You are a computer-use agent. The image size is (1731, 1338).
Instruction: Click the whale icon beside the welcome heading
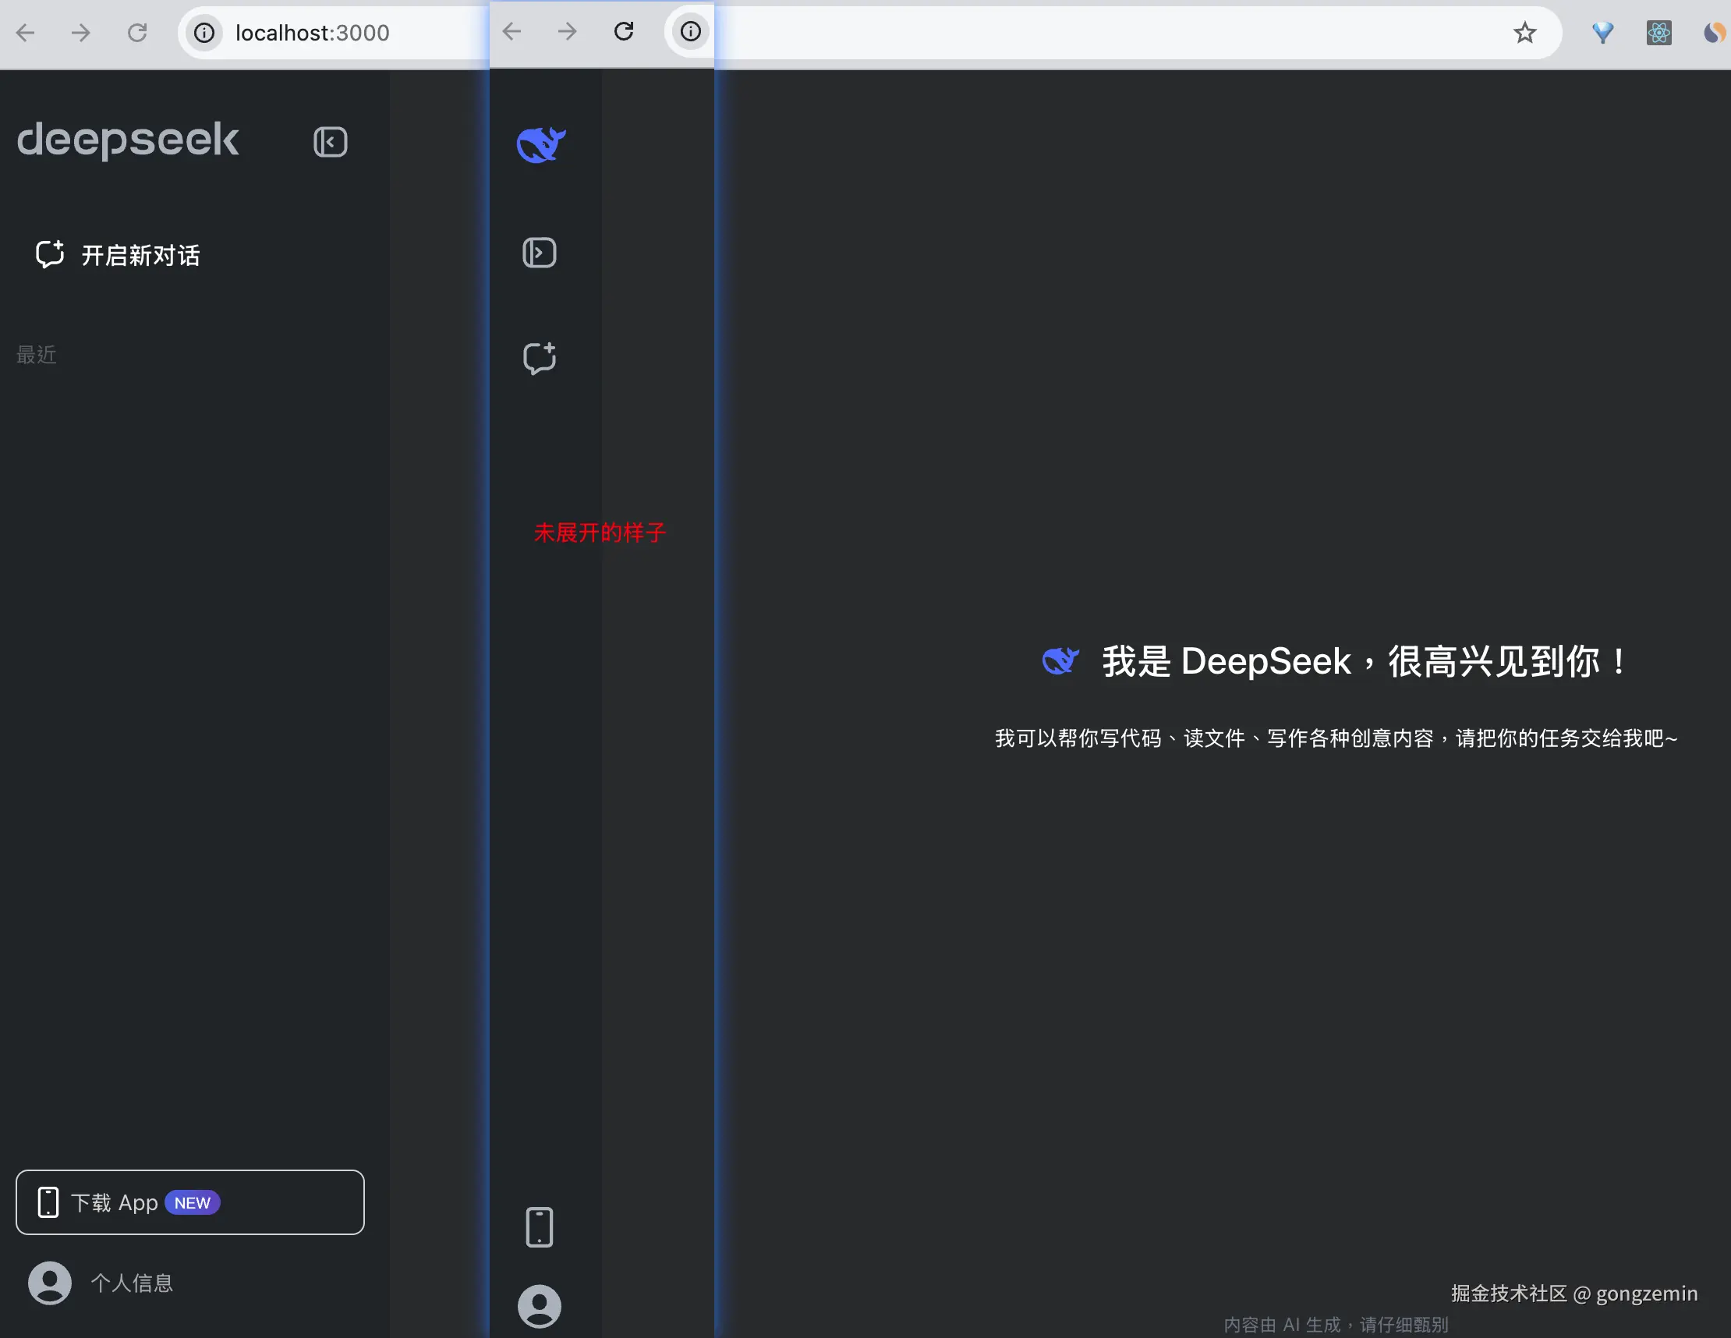click(1060, 660)
